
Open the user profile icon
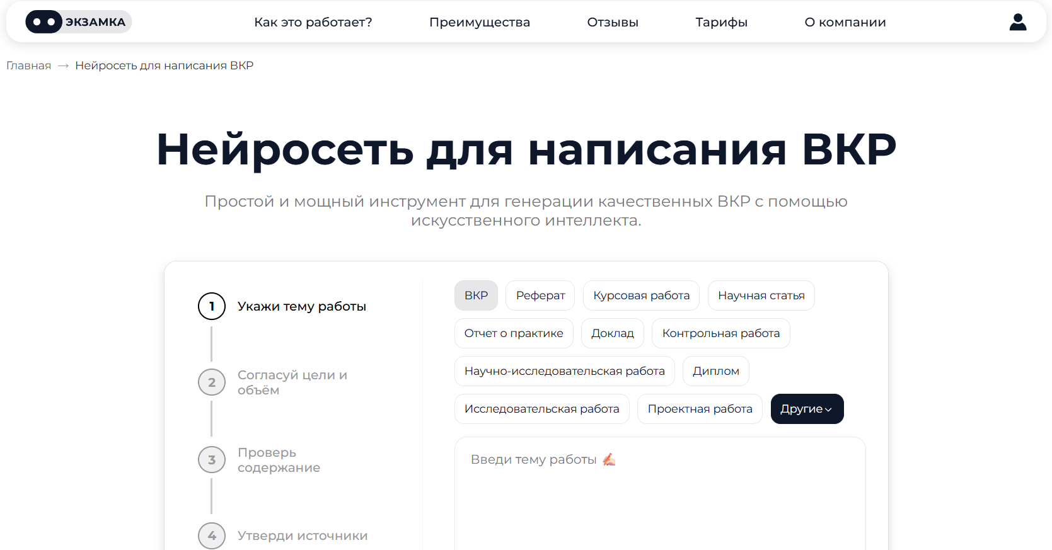[1018, 22]
